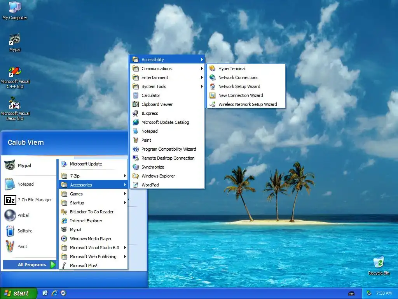Open Clipboard Viewer from Accessories menu
The height and width of the screenshot is (299, 398).
(x=167, y=104)
